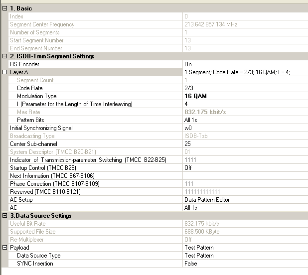Toggle the RS Encoder On value
308x275 pixels.
[x=244, y=64]
